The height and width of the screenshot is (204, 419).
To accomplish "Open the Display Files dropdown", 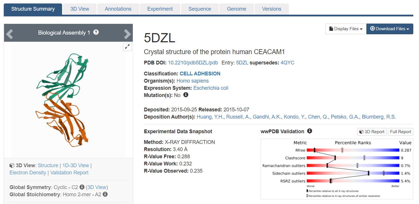I will pos(345,29).
